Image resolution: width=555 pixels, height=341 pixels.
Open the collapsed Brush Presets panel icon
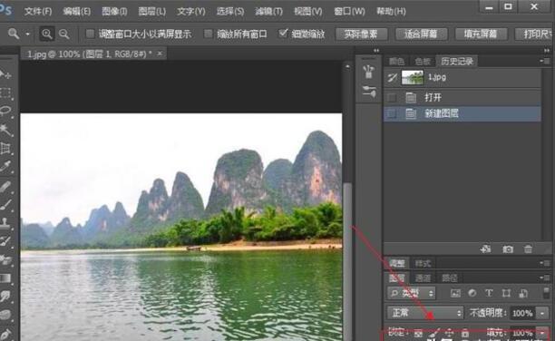click(368, 92)
